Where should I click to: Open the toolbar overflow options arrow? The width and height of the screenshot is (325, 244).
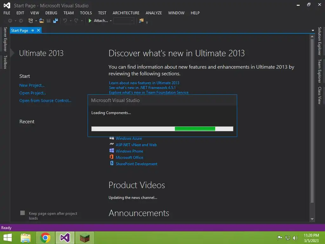click(147, 22)
